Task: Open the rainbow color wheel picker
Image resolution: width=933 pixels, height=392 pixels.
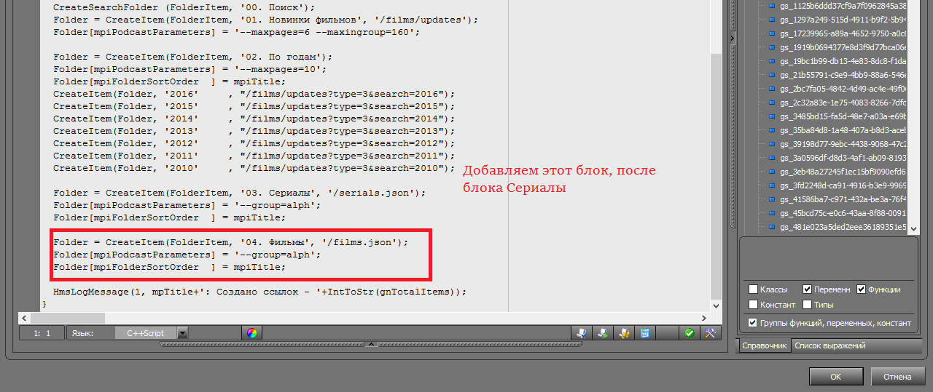Action: 251,333
